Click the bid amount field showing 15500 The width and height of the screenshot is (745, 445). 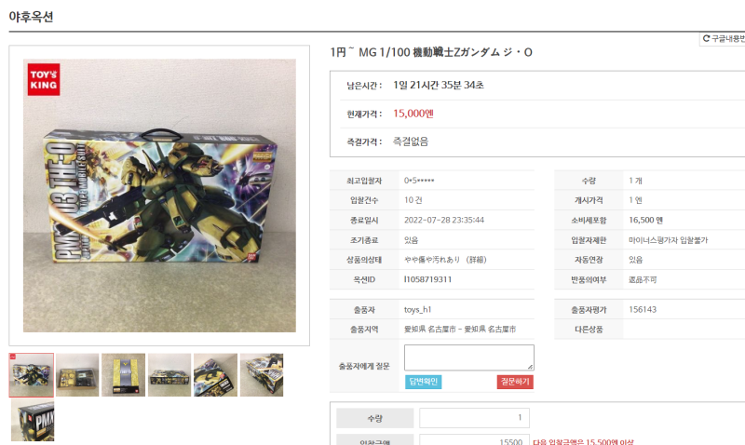474,440
